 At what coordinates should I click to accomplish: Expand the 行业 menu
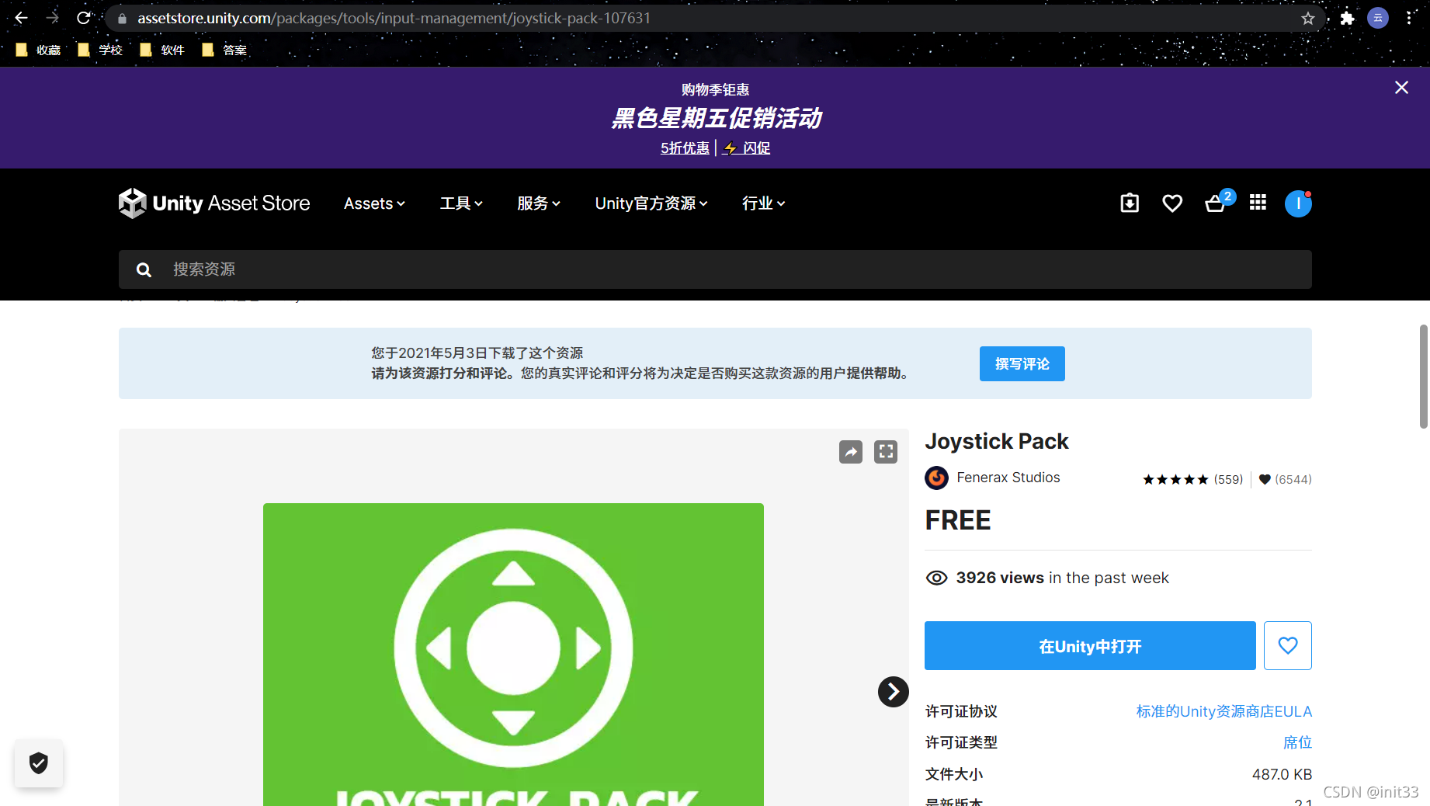[764, 203]
